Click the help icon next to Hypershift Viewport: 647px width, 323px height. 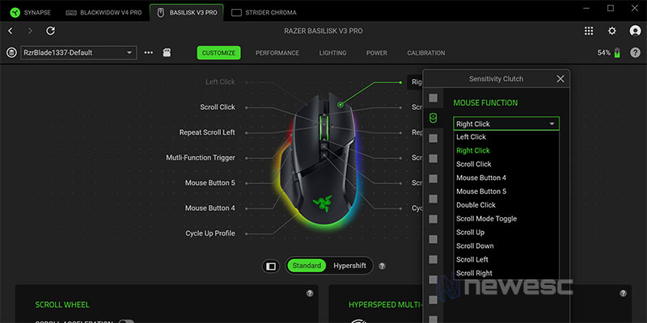pyautogui.click(x=382, y=266)
